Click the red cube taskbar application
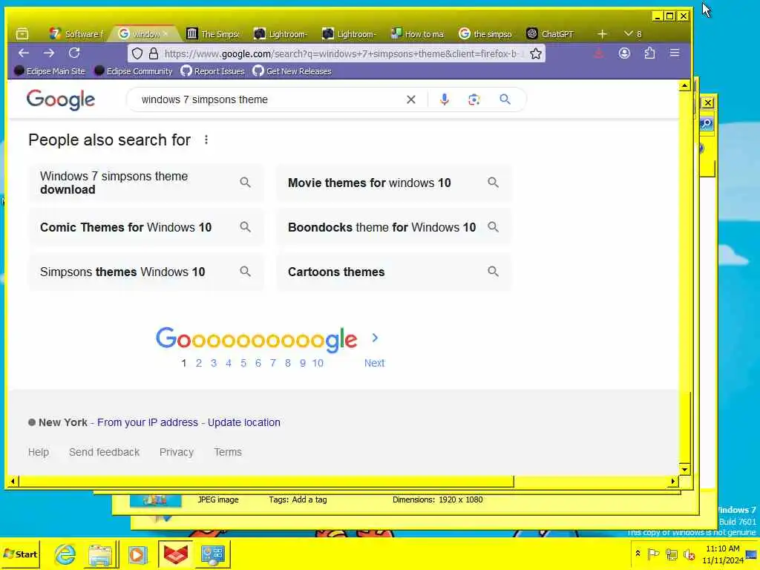This screenshot has height=570, width=760. tap(175, 554)
